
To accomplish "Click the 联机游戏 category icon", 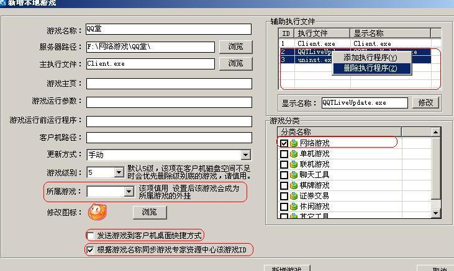I will click(x=294, y=164).
